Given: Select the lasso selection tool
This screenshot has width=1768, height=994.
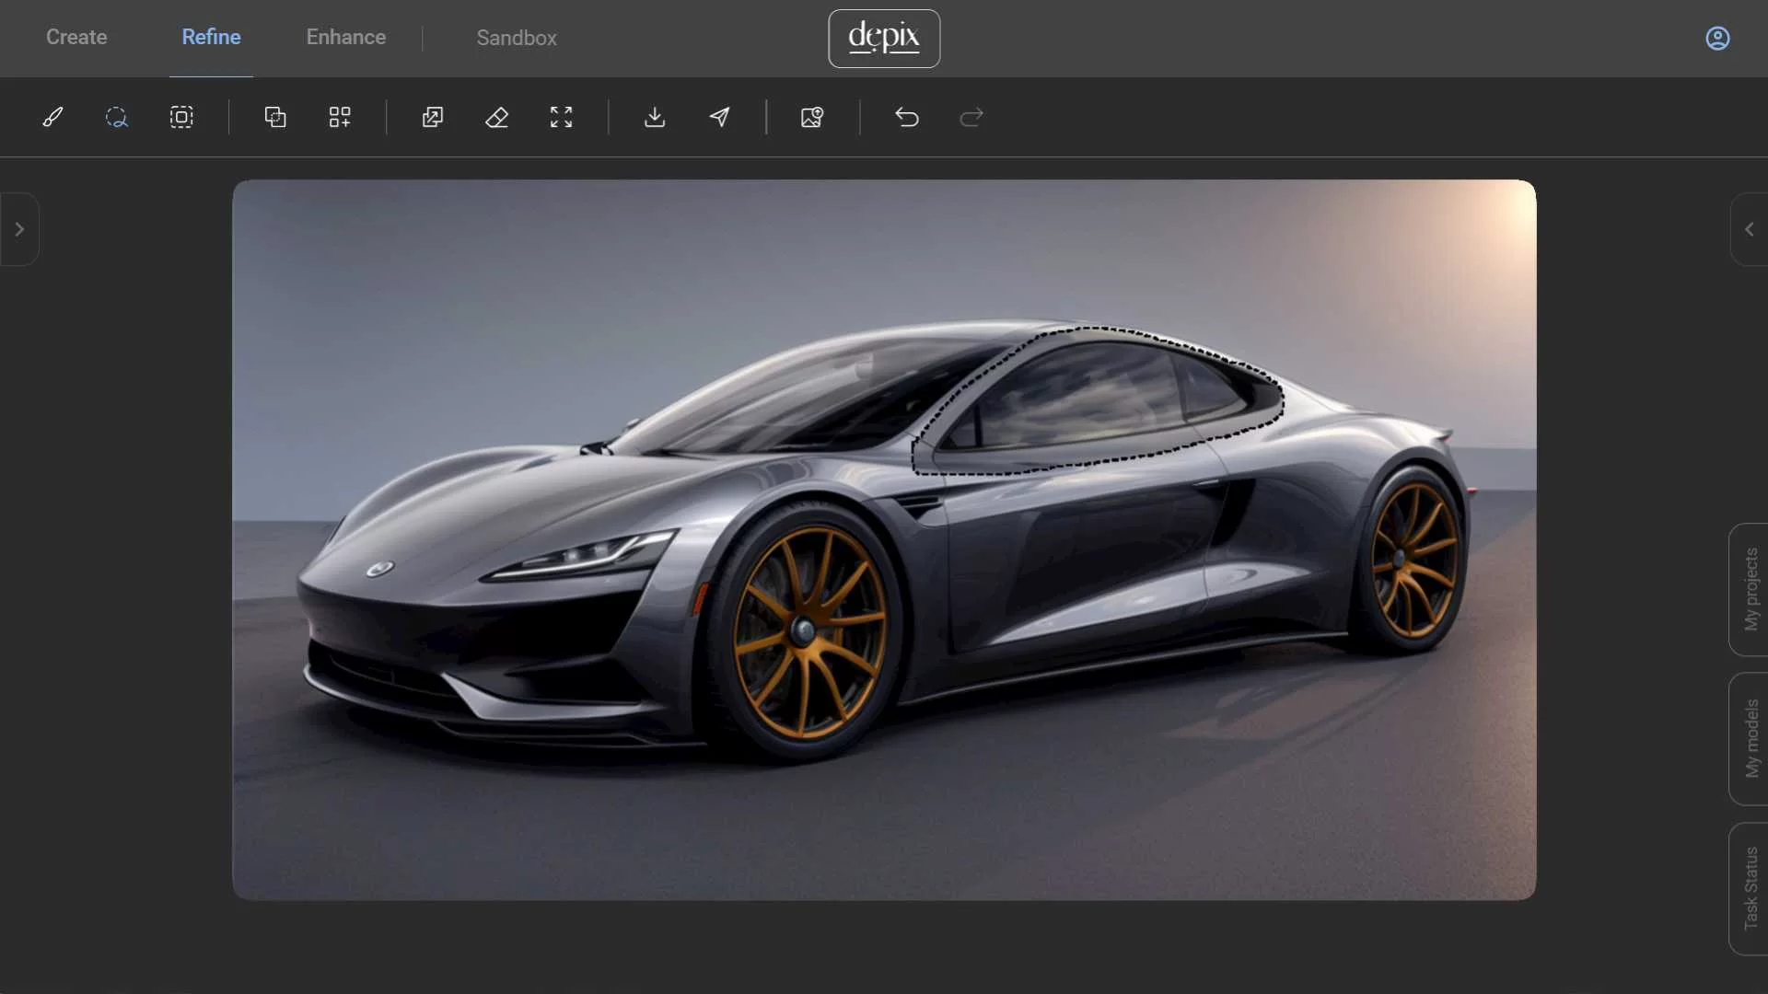Looking at the screenshot, I should [x=116, y=117].
